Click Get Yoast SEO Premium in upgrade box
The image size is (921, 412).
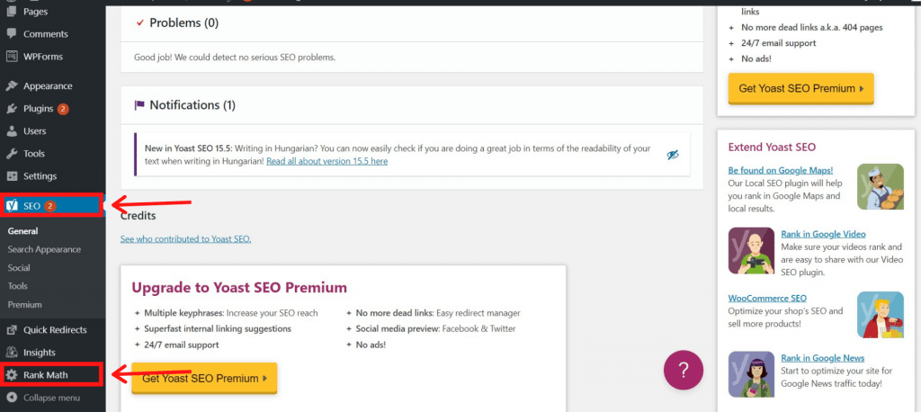(204, 379)
